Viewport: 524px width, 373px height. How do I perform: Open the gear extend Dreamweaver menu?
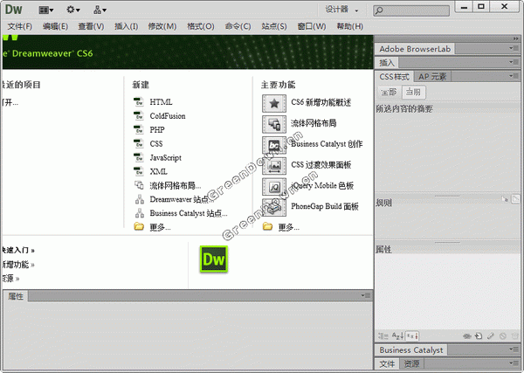point(72,10)
